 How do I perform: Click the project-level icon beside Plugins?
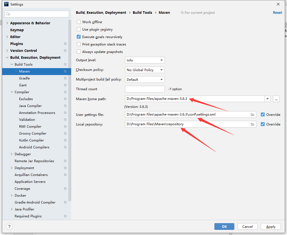pyautogui.click(x=65, y=44)
